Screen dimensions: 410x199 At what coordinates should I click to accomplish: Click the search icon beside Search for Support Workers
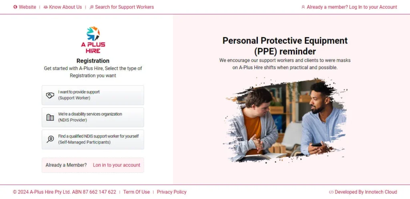(92, 7)
